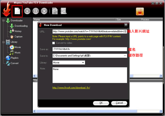This screenshot has width=165, height=116.
Task: Restore the Moyea main window
Action: coord(157,3)
